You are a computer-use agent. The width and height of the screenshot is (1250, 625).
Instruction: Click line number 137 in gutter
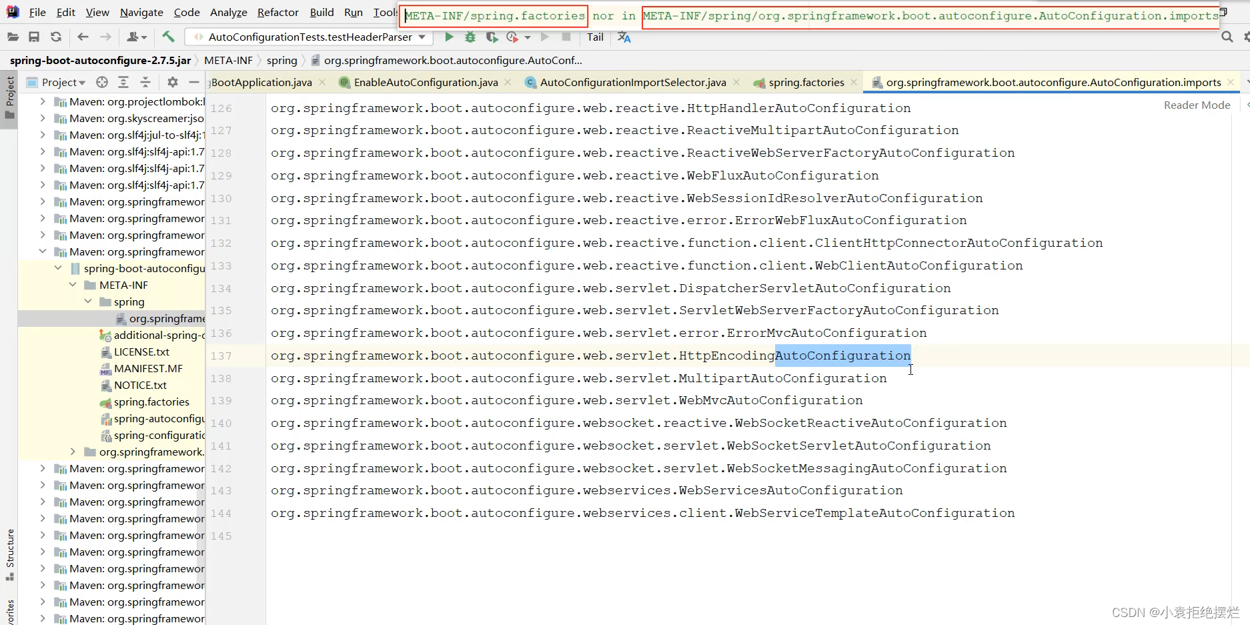221,356
